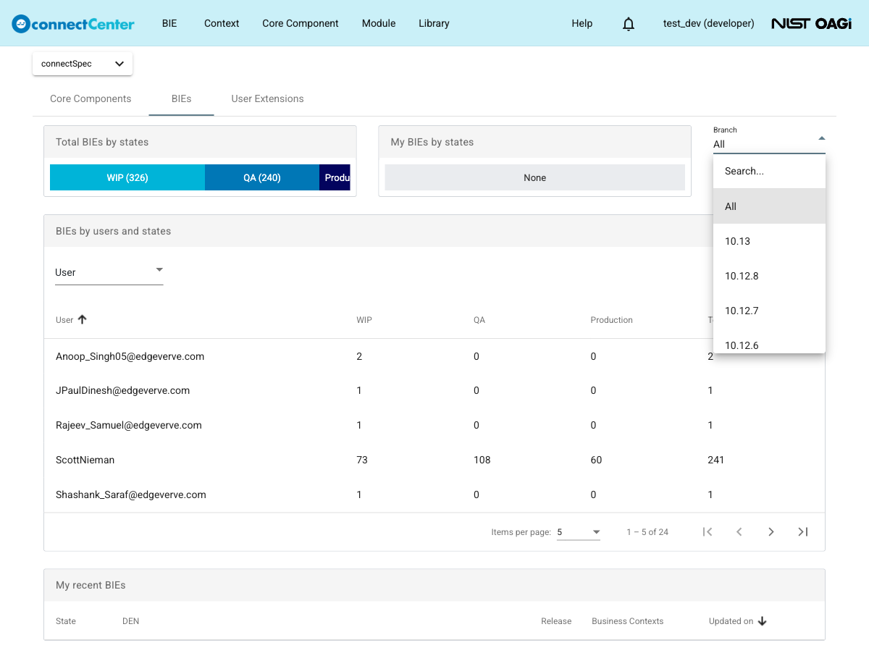
Task: Click the 1 – 5 of 24 range label
Action: click(x=647, y=532)
